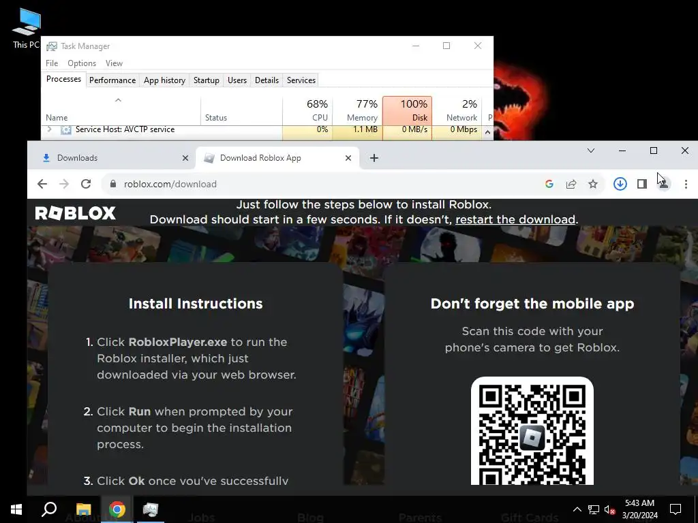Show hidden tray icons chevron
Viewport: 698px width, 523px height.
pyautogui.click(x=577, y=509)
